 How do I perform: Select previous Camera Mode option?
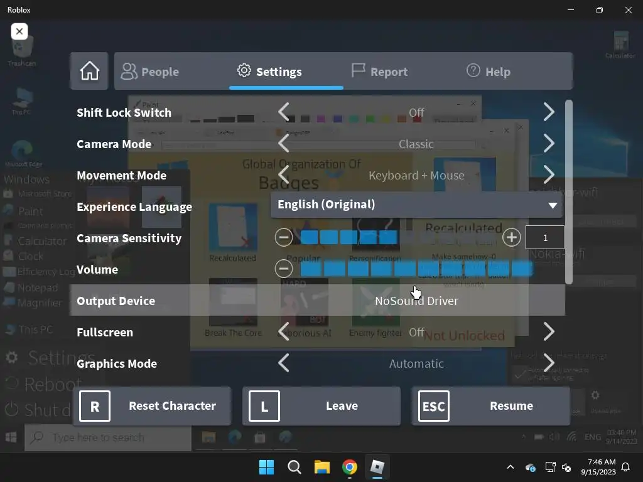click(284, 144)
